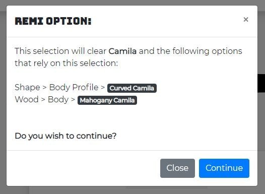Screen dimensions: 265x194
Task: Click the 'that rely on this selection:' line
Action: [x=67, y=63]
